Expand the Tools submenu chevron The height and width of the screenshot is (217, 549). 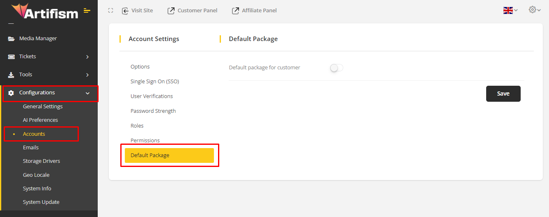[x=87, y=75]
